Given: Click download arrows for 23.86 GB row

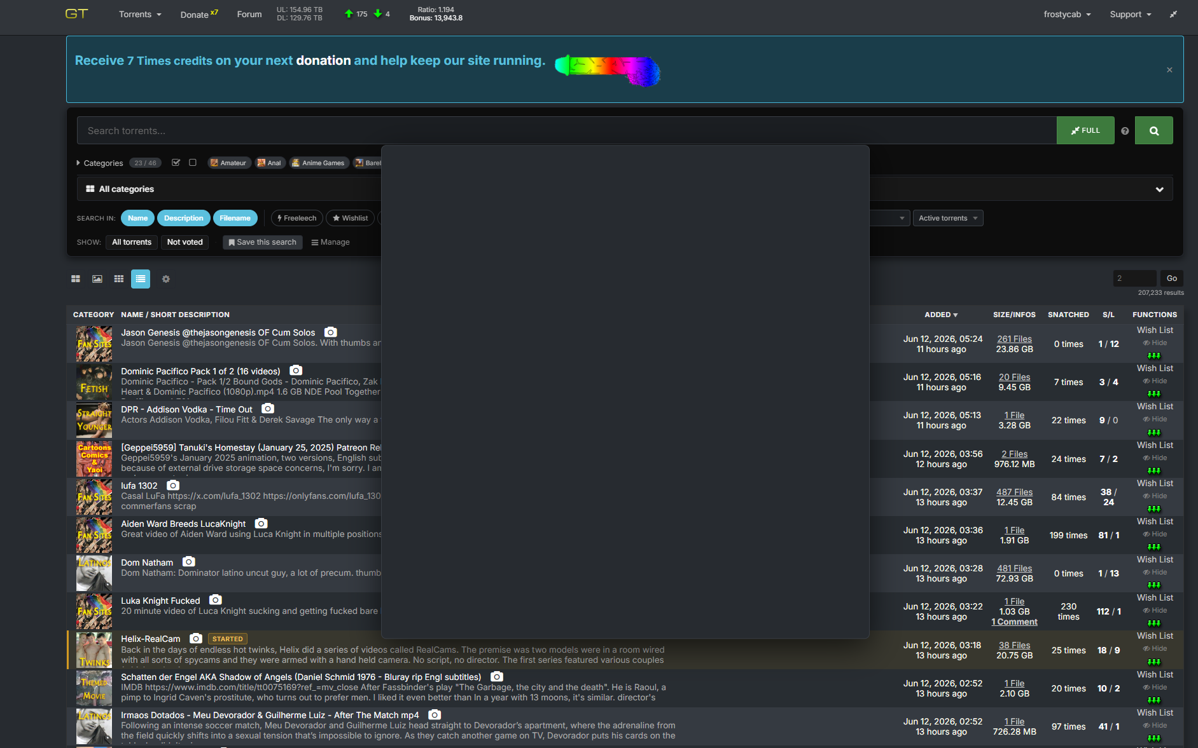Looking at the screenshot, I should (1154, 355).
